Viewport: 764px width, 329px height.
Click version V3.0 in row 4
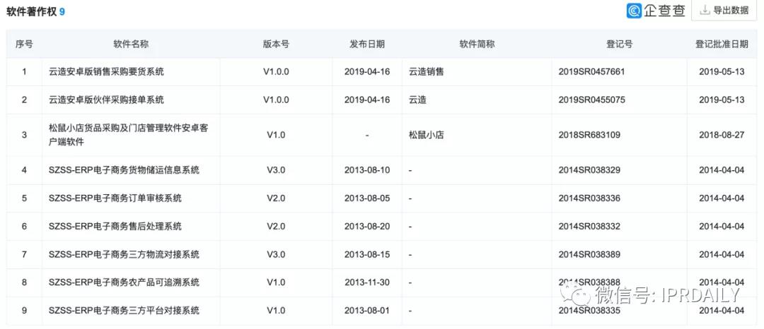[x=277, y=170]
